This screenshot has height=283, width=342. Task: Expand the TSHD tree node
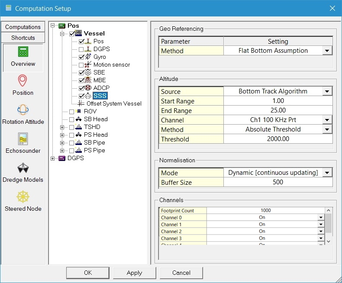click(x=62, y=127)
